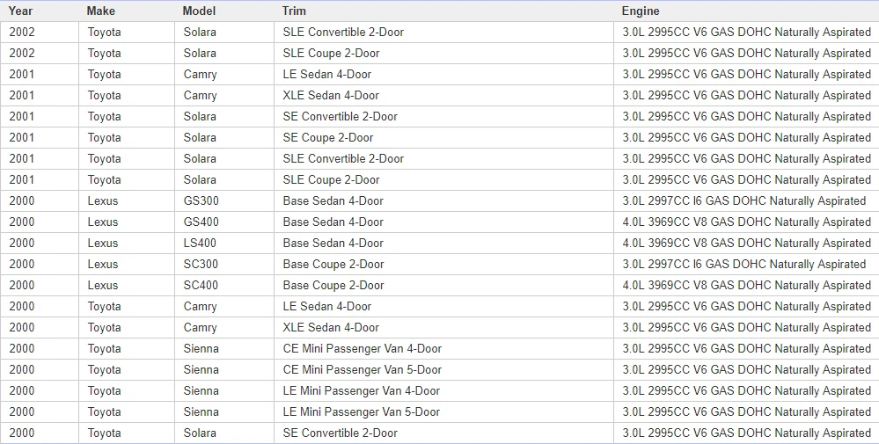Select the Lexus LS400 model cell
879x444 pixels.
(224, 243)
